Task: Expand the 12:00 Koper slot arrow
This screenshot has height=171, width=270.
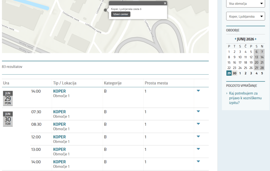Action: (198, 136)
